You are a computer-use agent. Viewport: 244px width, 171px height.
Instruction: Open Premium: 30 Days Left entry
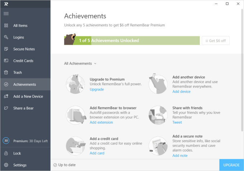(25, 141)
